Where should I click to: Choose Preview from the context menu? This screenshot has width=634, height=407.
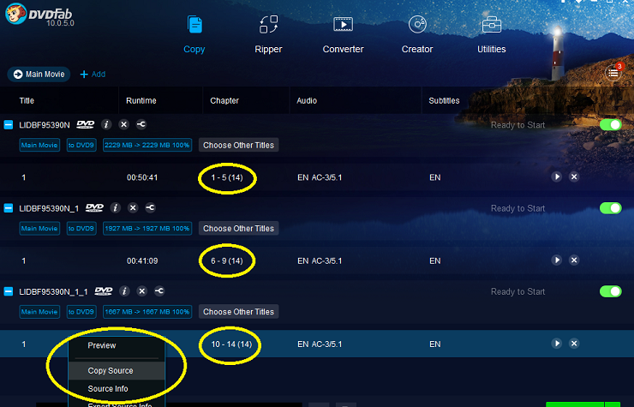point(117,345)
